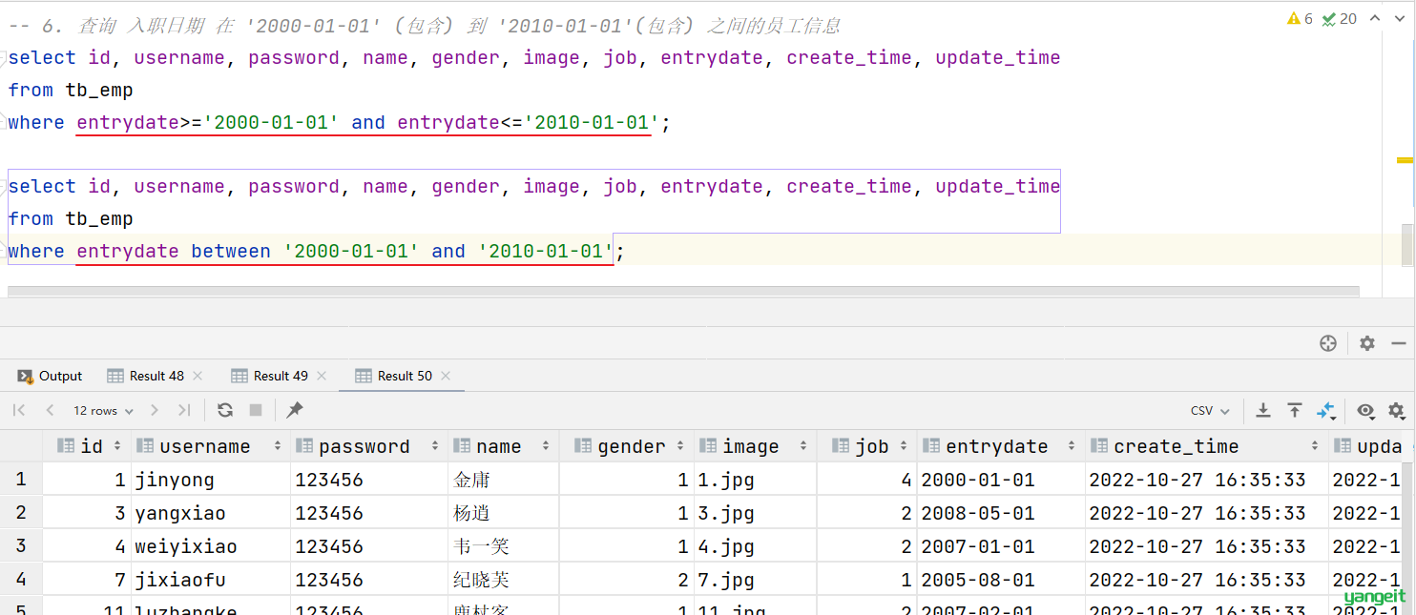Click the password column header label

tap(364, 446)
